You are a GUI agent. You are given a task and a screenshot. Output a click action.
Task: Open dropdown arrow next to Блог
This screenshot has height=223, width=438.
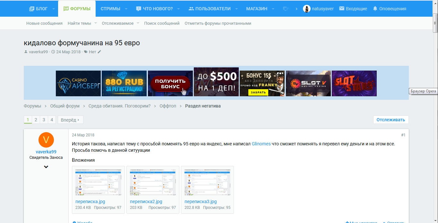click(x=54, y=9)
